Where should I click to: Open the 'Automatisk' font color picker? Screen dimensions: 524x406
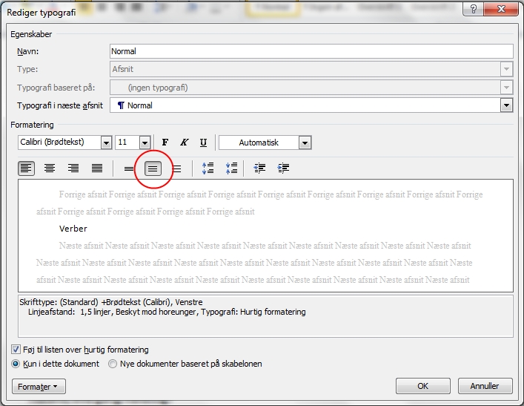point(305,143)
